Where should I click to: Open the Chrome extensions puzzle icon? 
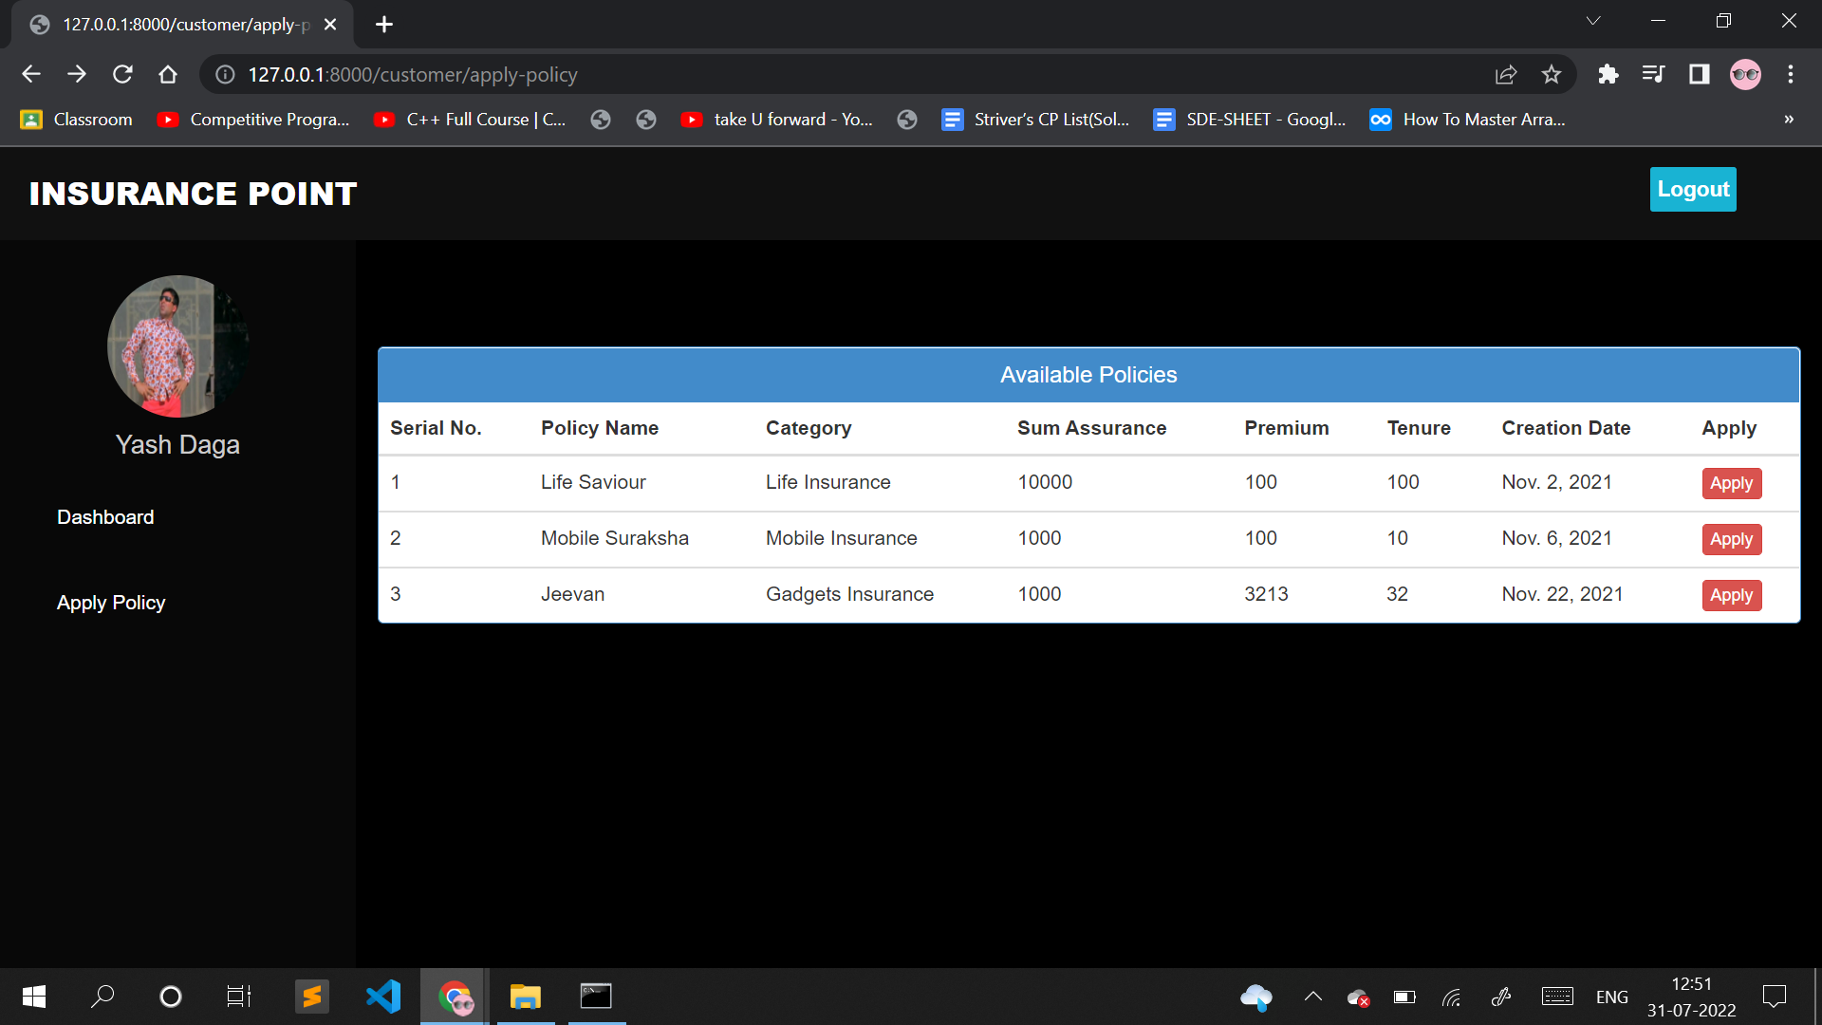1608,74
